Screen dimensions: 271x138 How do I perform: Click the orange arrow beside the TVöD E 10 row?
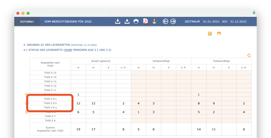click(x=27, y=95)
